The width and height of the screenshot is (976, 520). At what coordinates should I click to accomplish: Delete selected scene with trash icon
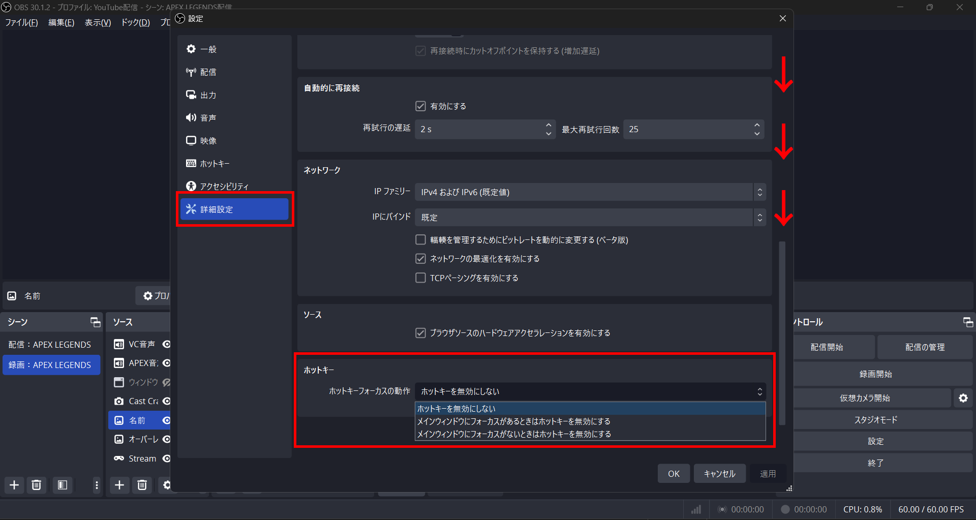(36, 485)
